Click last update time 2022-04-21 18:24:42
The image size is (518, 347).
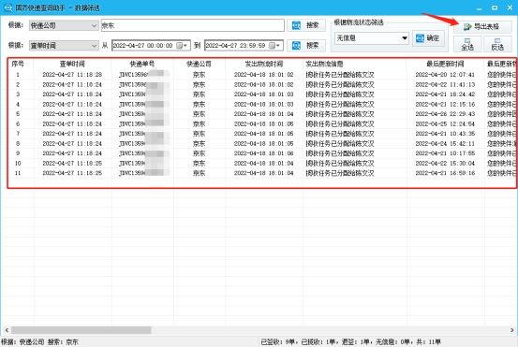click(445, 94)
